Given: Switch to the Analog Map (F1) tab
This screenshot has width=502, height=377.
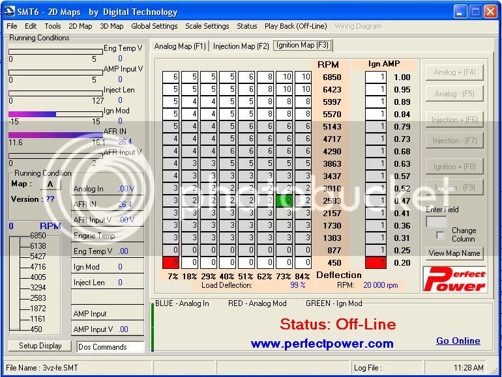Looking at the screenshot, I should pos(180,46).
